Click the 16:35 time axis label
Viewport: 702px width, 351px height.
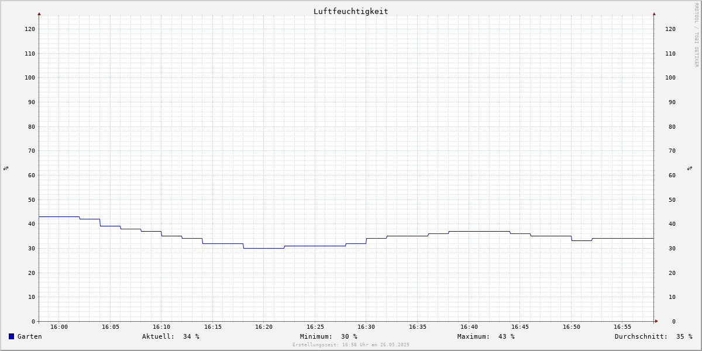[x=418, y=327]
